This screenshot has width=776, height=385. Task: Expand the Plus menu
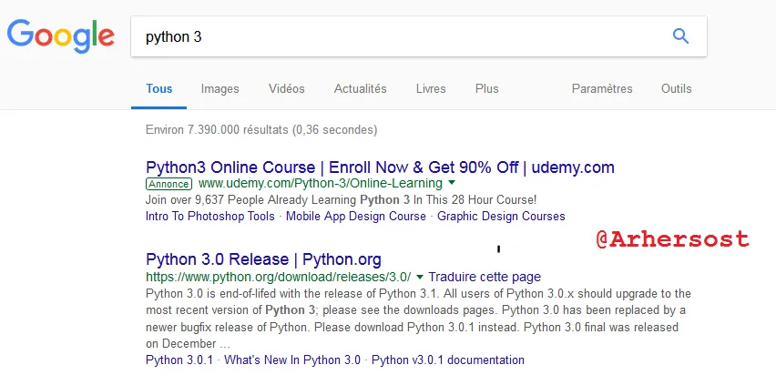click(487, 89)
